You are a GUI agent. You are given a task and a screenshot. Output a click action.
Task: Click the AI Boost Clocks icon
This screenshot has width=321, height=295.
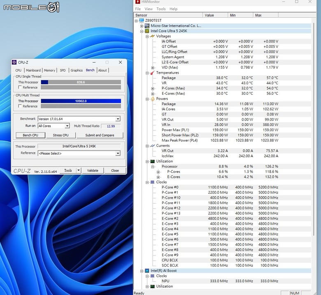coord(152,276)
